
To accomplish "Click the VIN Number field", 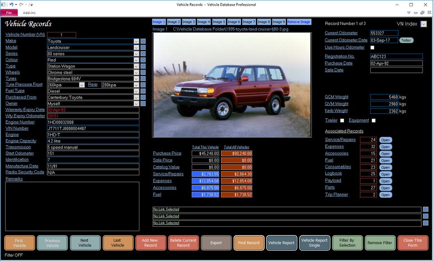I will tap(93, 129).
